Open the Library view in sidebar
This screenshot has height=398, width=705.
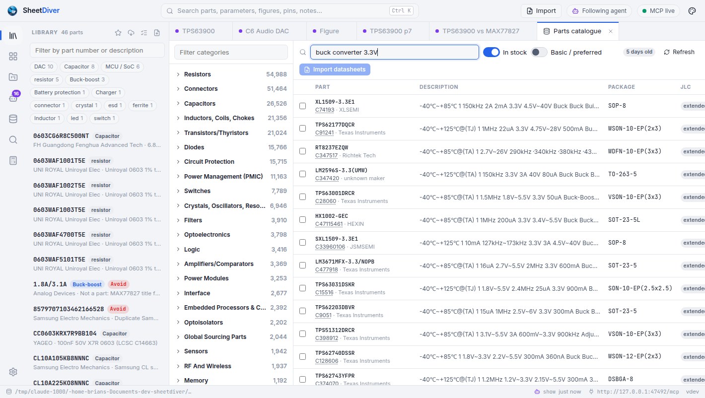tap(13, 36)
